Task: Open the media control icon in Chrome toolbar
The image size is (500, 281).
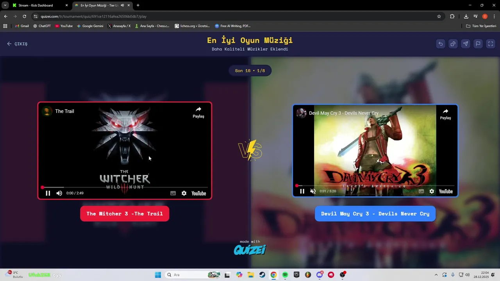Action: pos(475,16)
